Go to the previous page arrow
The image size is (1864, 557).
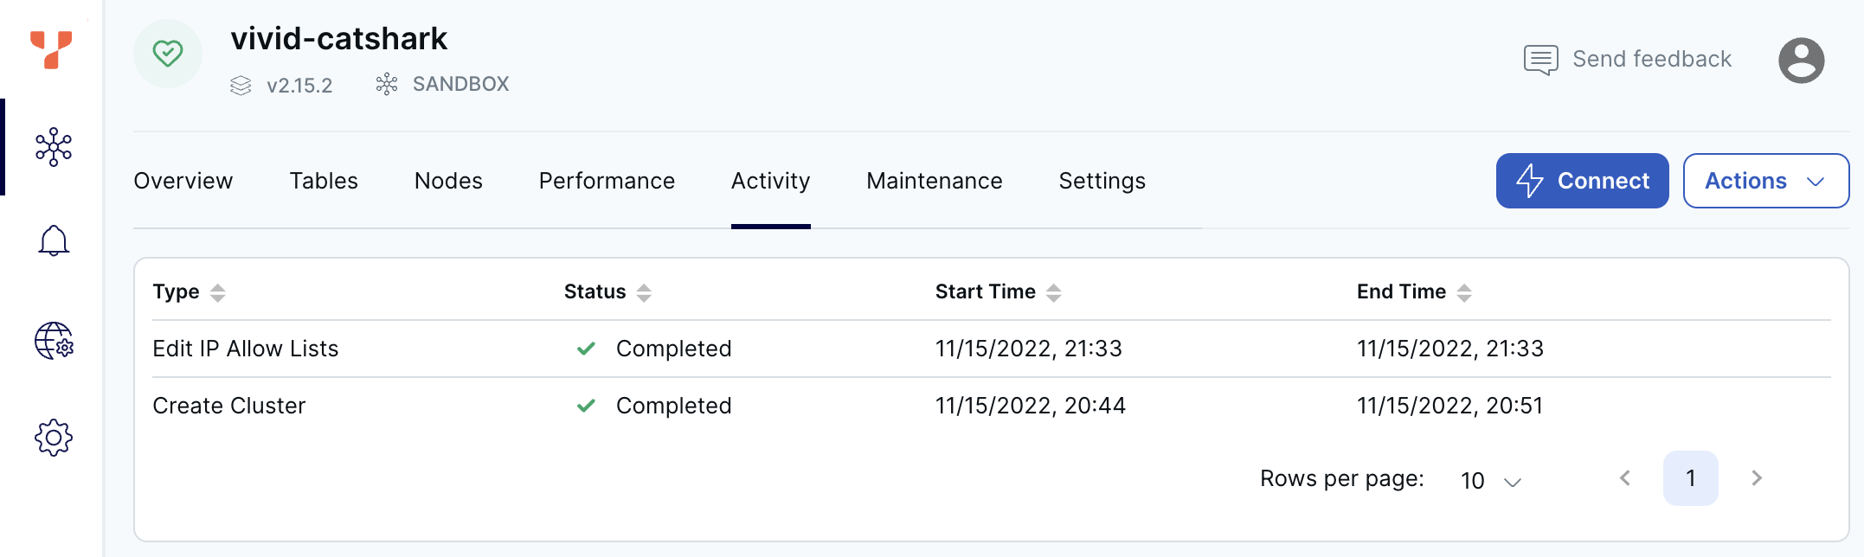pyautogui.click(x=1625, y=478)
